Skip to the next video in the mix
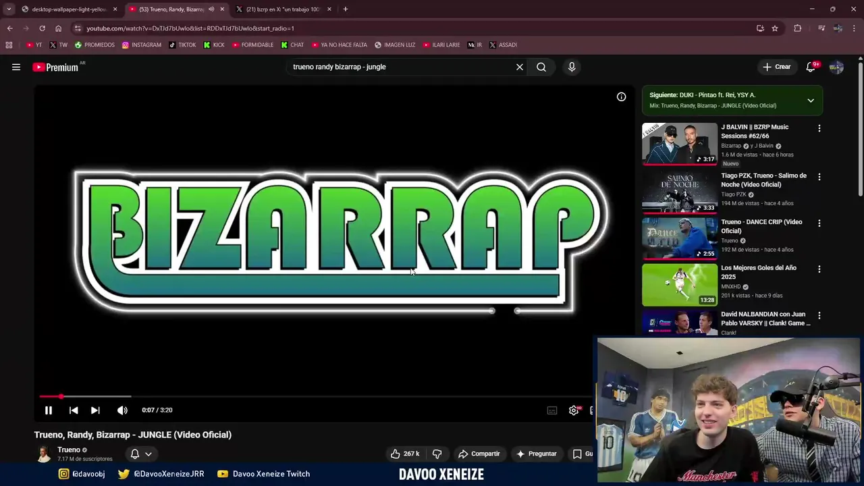The image size is (864, 486). pyautogui.click(x=95, y=410)
